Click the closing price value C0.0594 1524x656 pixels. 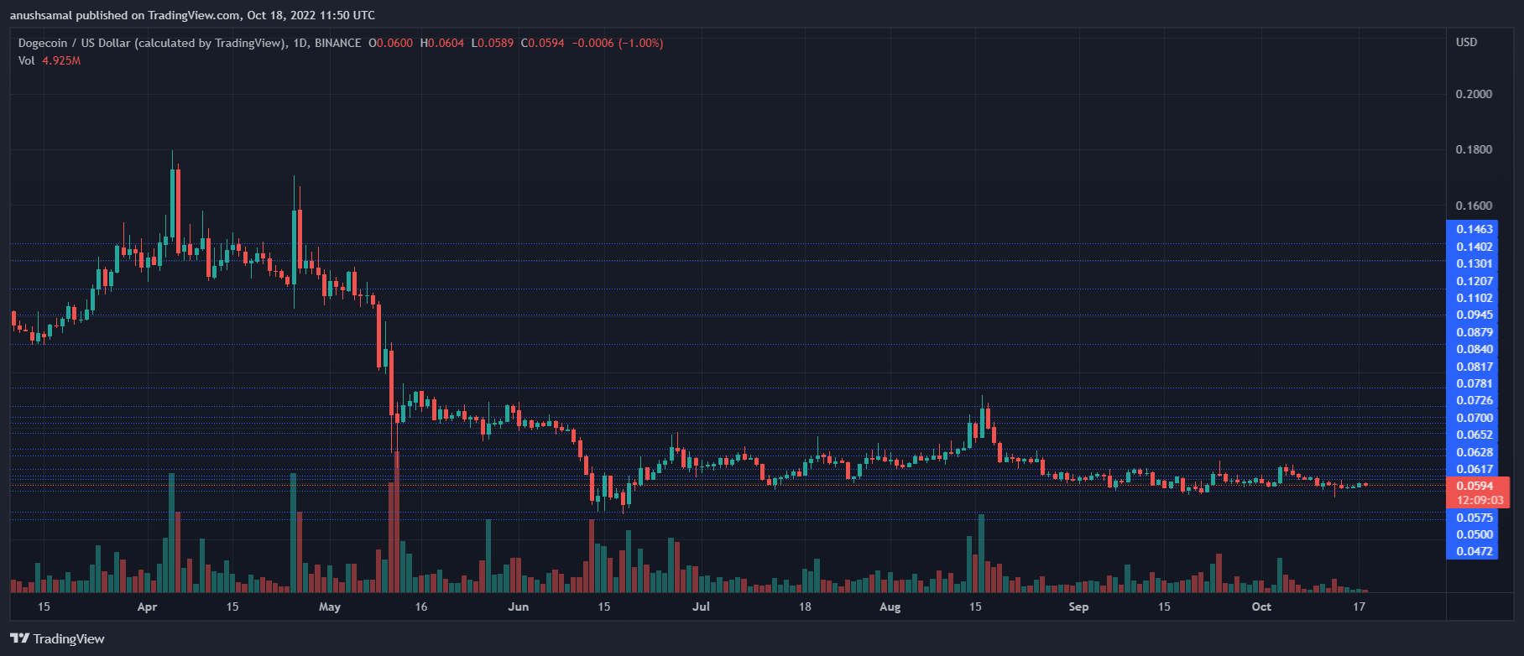(543, 43)
